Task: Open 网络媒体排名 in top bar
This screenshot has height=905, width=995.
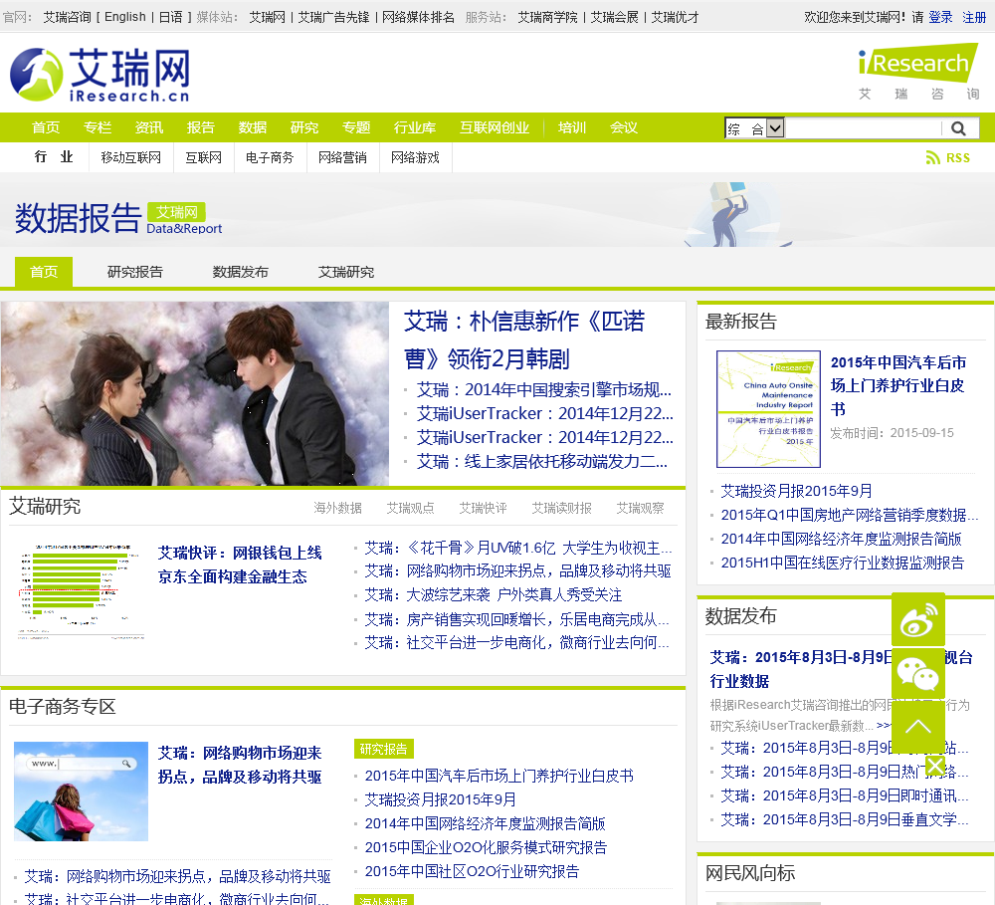Action: 418,17
